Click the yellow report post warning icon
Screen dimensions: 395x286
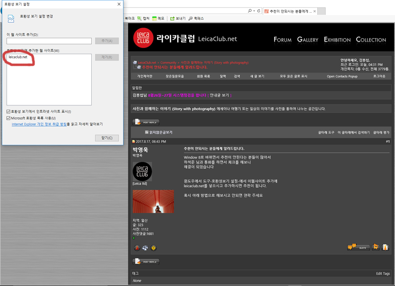(154, 248)
